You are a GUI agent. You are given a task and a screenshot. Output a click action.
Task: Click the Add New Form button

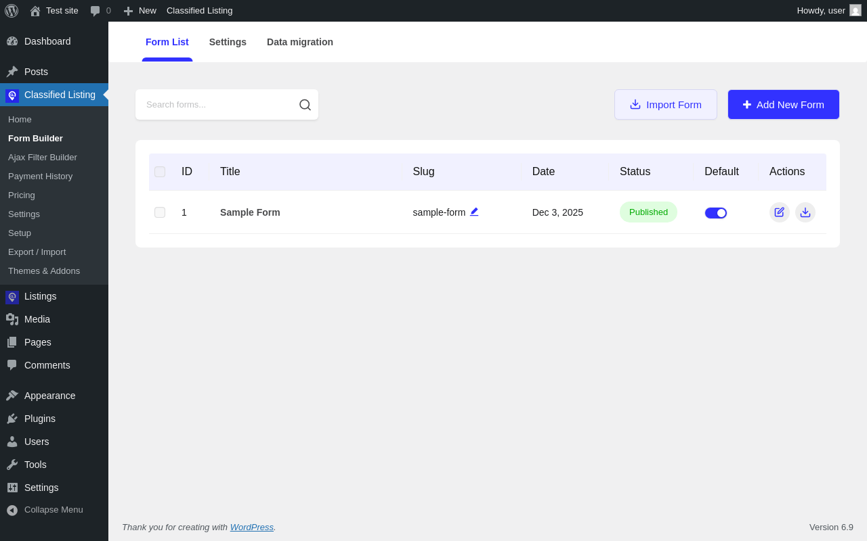783,105
